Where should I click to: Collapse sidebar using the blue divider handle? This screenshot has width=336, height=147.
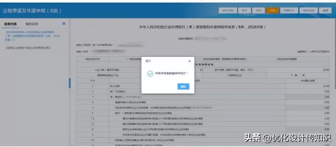click(69, 83)
